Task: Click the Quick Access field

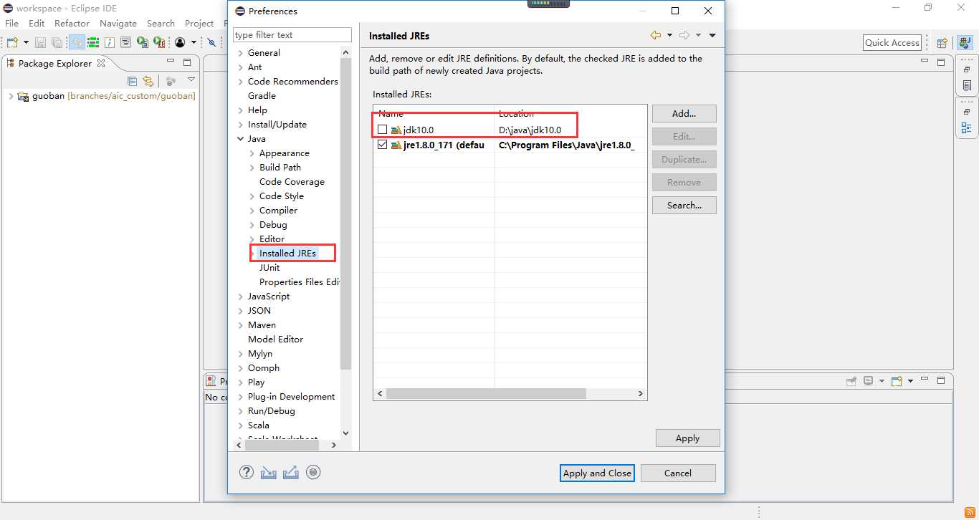Action: [x=892, y=42]
